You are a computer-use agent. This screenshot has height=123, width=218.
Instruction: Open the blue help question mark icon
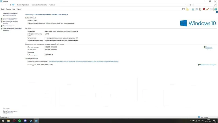pos(217,12)
